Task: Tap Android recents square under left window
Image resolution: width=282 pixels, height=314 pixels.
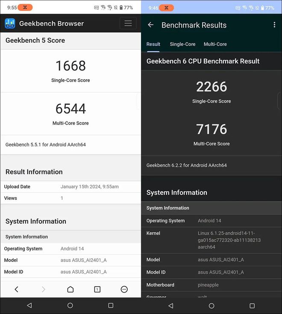Action: click(x=111, y=305)
